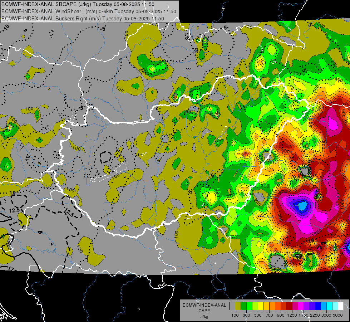Click the legend 1250 tick label
350x322 pixels.
(x=292, y=315)
